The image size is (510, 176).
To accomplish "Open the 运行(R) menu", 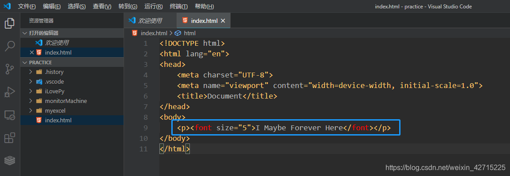I will tap(153, 7).
